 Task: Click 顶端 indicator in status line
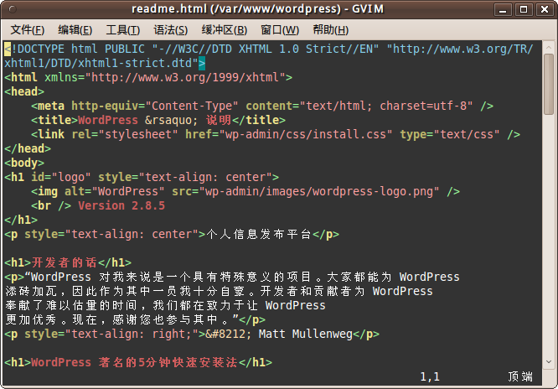tap(520, 376)
